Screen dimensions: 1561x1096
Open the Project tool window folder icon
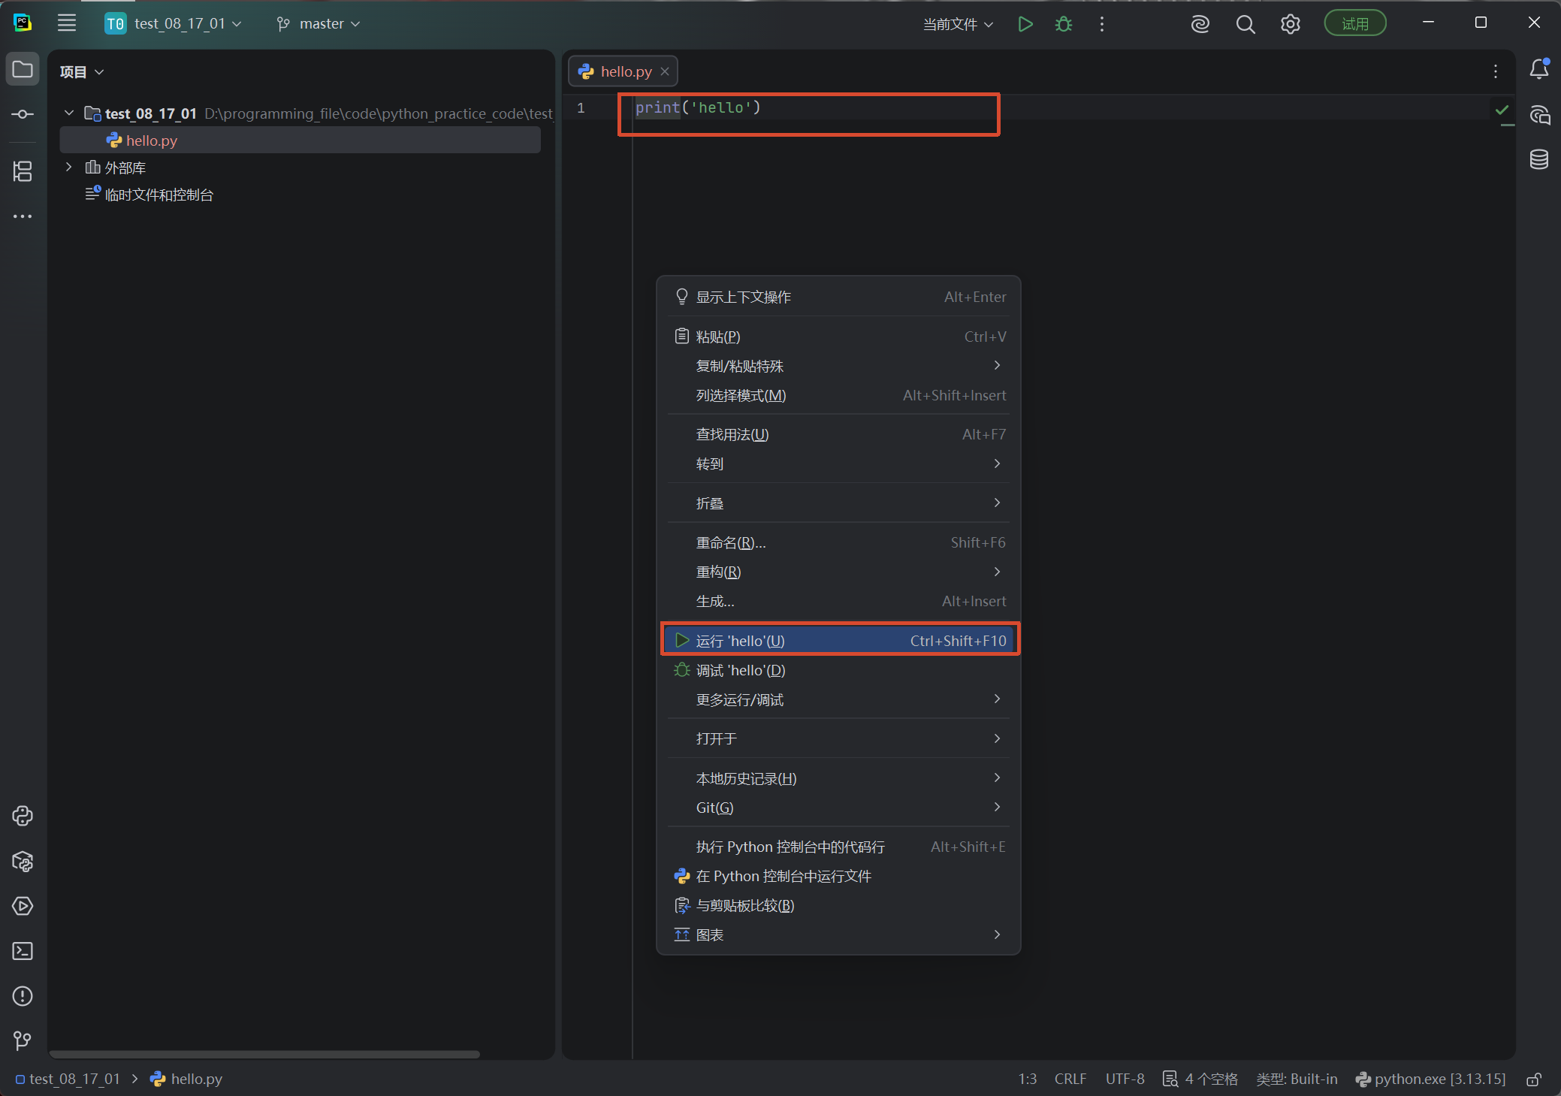(x=23, y=70)
